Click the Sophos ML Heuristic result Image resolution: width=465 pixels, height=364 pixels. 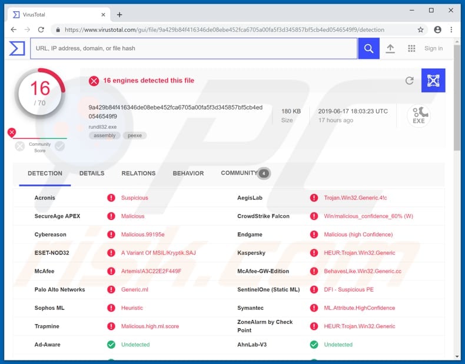pos(132,308)
